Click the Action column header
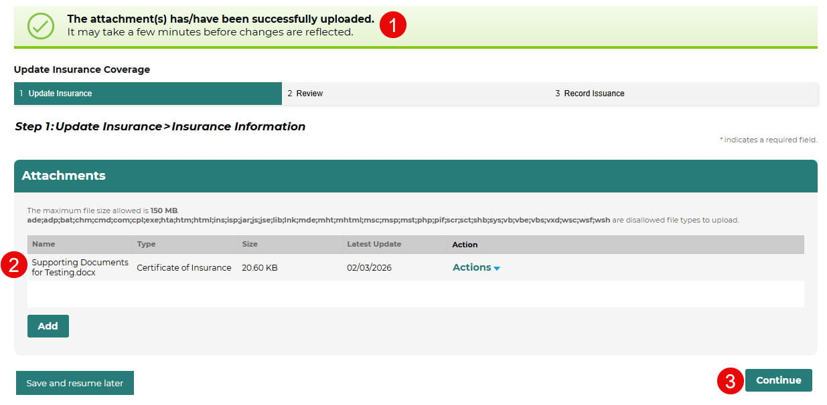The height and width of the screenshot is (405, 827). (465, 245)
